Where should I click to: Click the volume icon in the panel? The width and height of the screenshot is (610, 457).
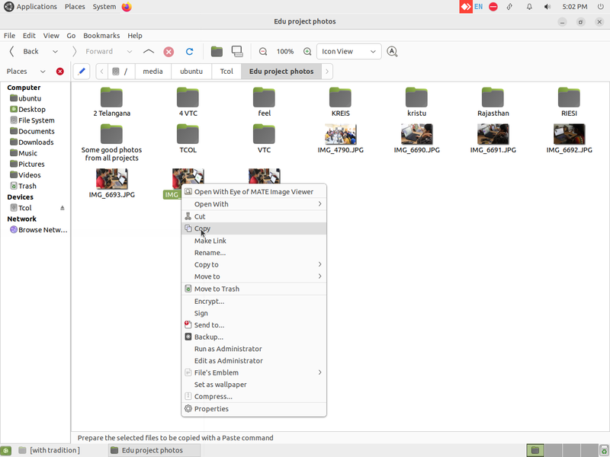[547, 7]
